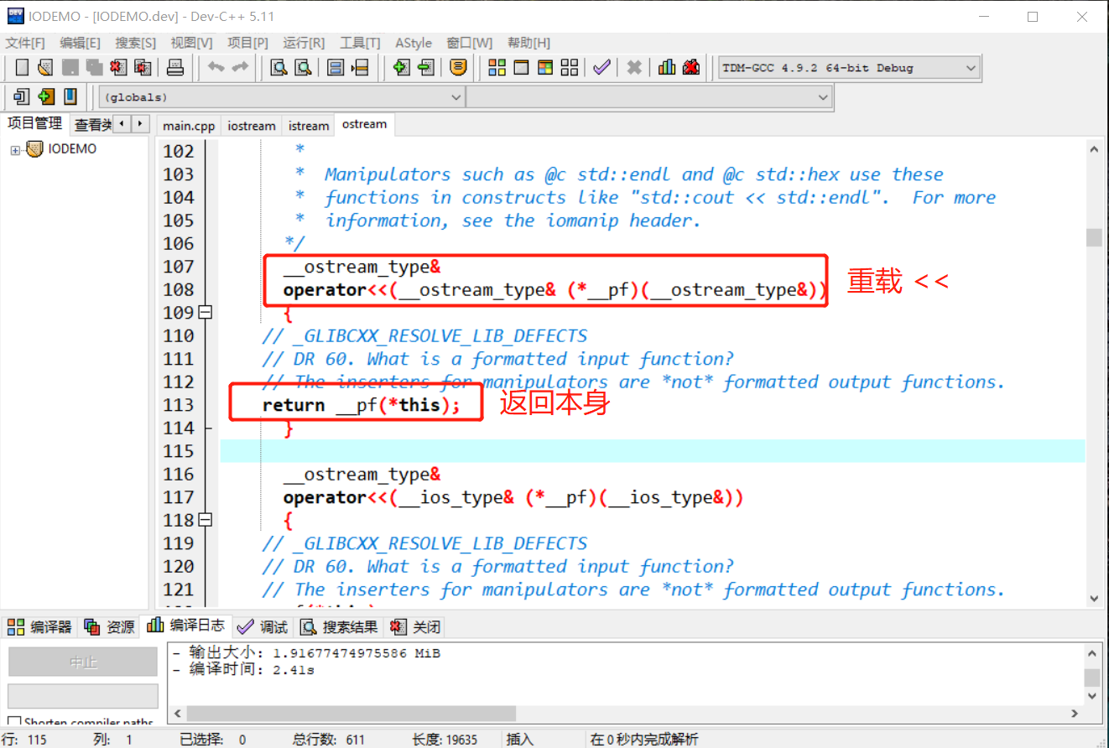Click the New file toolbar icon
The width and height of the screenshot is (1109, 748).
(x=22, y=68)
